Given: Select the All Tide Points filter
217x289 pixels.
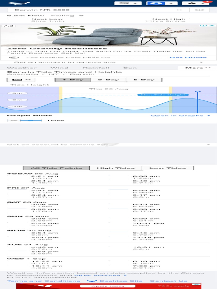Looking at the screenshot, I should click(x=57, y=168).
